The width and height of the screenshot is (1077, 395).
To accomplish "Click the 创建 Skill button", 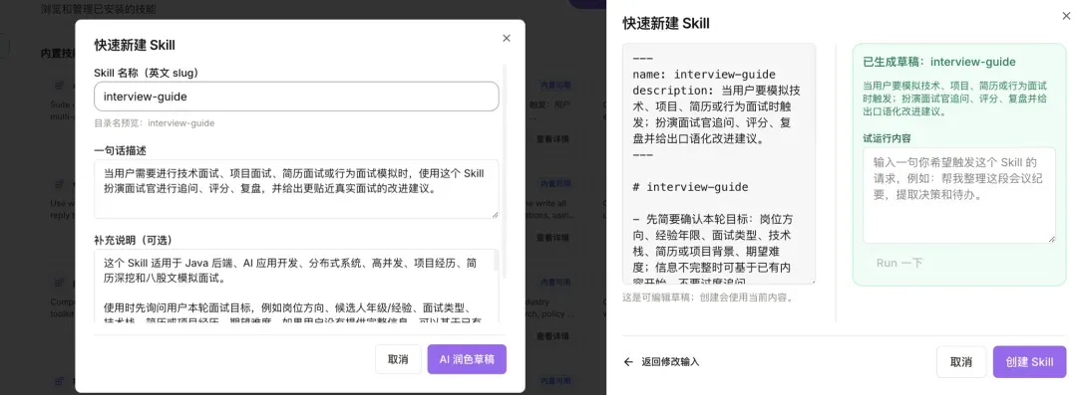I will coord(1029,362).
